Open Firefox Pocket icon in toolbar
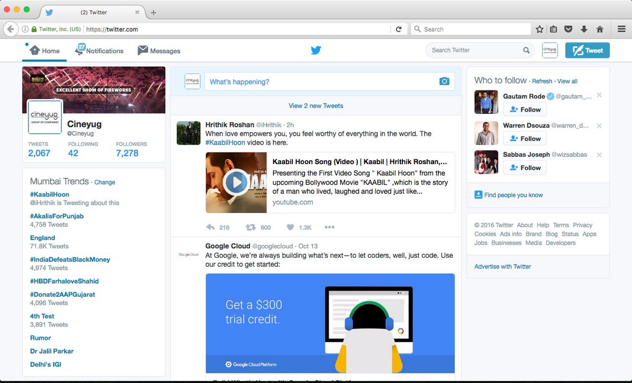This screenshot has height=383, width=632. [569, 29]
